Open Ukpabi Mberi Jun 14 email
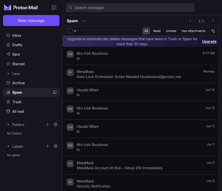 (x=141, y=92)
